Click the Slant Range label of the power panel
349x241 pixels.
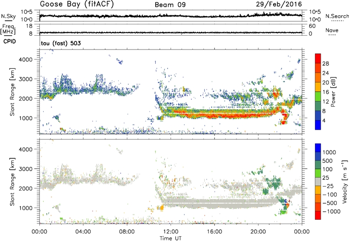pyautogui.click(x=12, y=92)
